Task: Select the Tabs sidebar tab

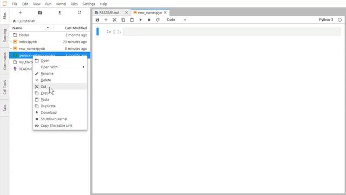Action: [5, 108]
